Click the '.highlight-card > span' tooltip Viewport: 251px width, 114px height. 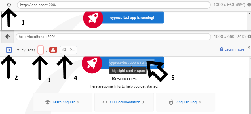(x=128, y=71)
